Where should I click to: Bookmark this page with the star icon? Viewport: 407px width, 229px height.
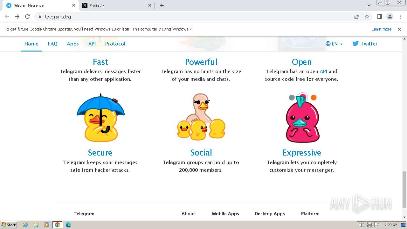367,17
